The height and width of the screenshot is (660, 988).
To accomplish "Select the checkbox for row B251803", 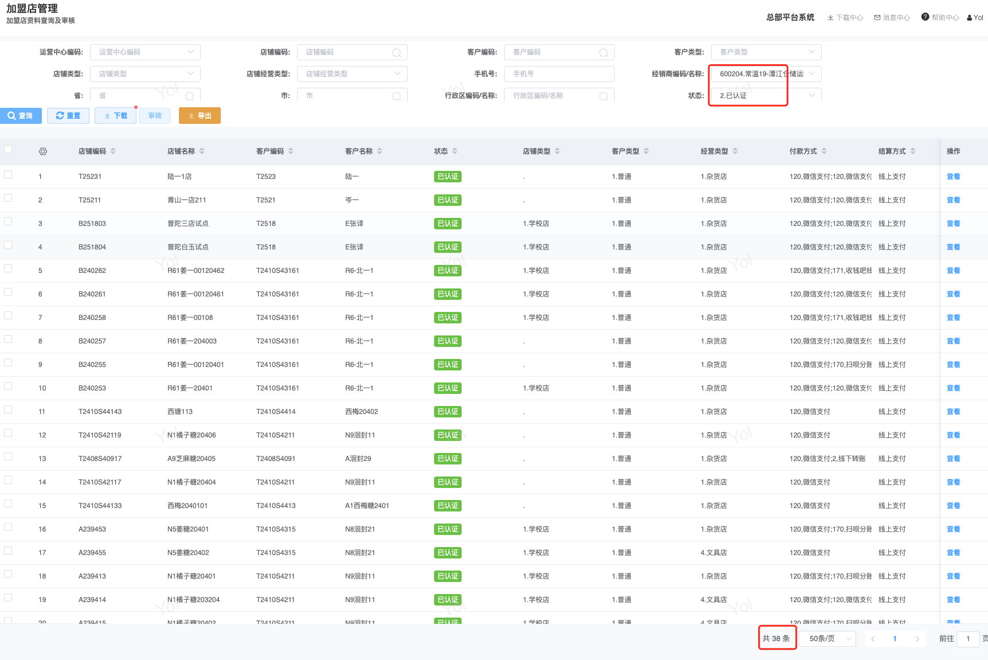I will (8, 221).
